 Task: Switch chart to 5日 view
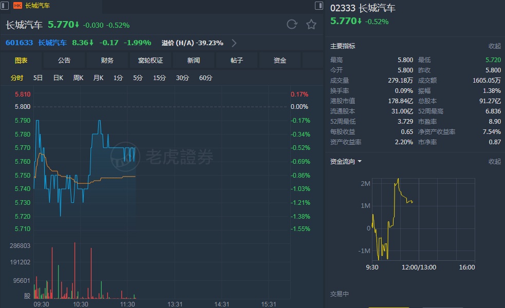point(38,78)
